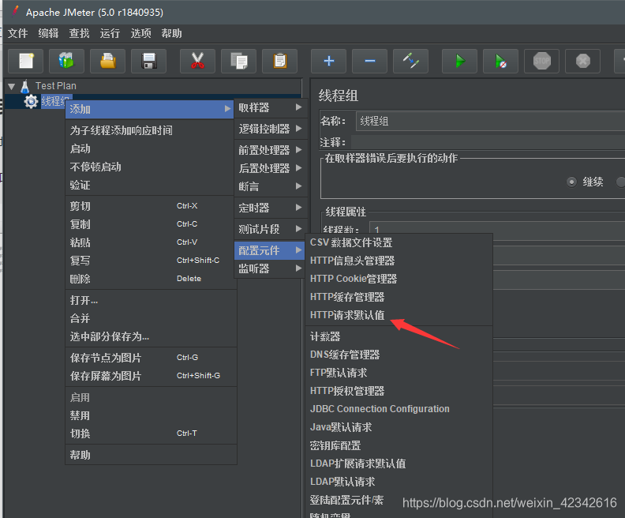The image size is (625, 518).
Task: Click the Cut scissors icon
Action: 198,61
